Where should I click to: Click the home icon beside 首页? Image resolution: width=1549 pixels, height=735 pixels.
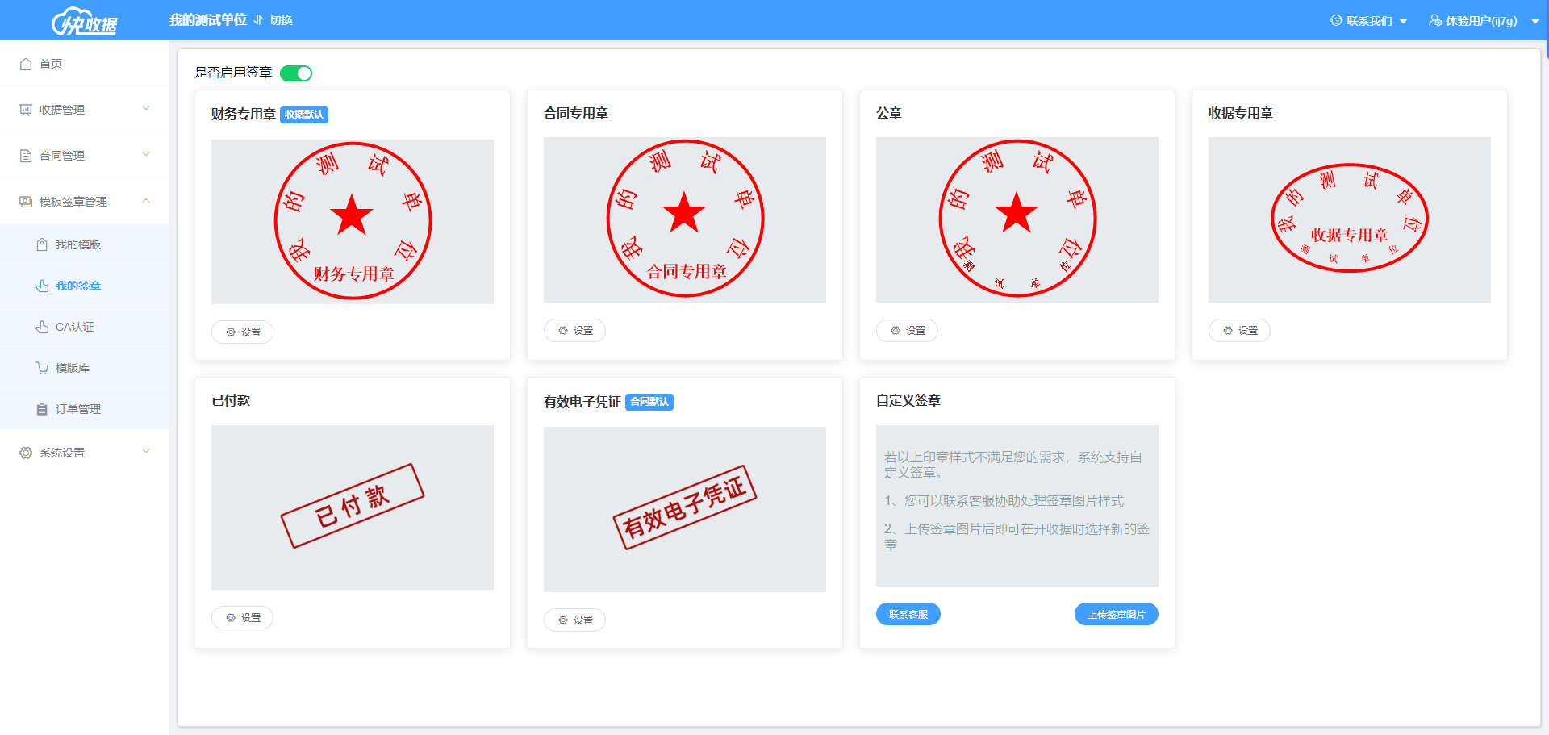tap(26, 64)
